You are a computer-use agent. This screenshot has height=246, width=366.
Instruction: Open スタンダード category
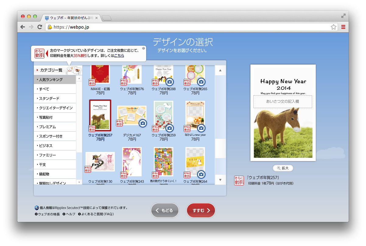[55, 98]
